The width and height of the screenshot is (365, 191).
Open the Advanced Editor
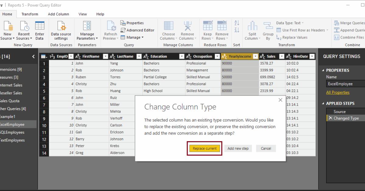tap(137, 30)
